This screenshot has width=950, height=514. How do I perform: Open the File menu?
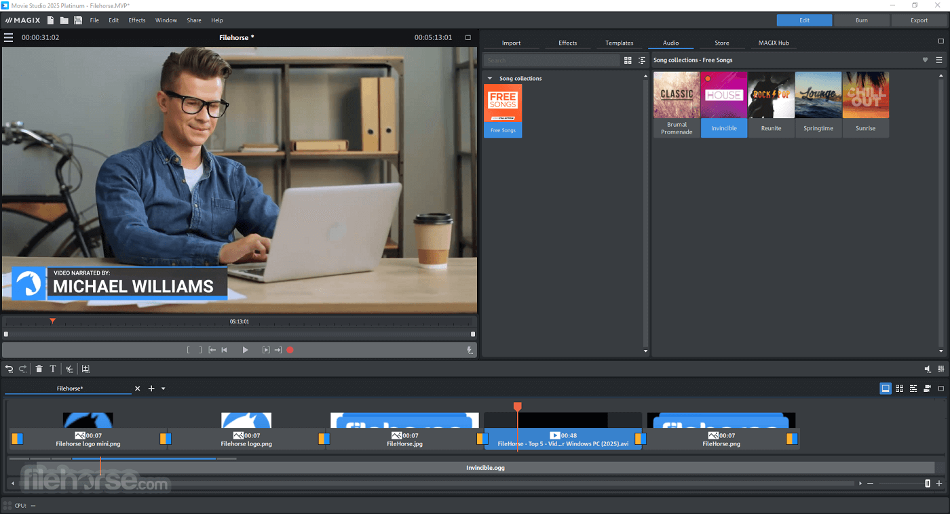94,20
